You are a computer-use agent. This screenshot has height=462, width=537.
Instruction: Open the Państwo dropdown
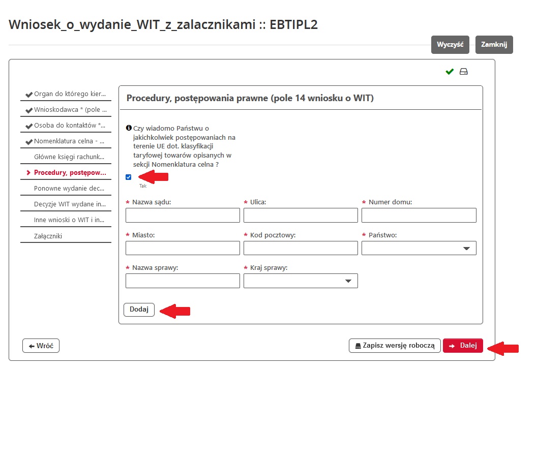point(419,248)
